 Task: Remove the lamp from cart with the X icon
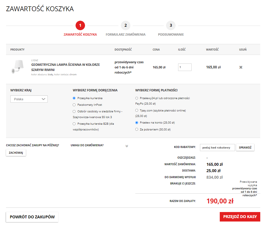point(241,67)
